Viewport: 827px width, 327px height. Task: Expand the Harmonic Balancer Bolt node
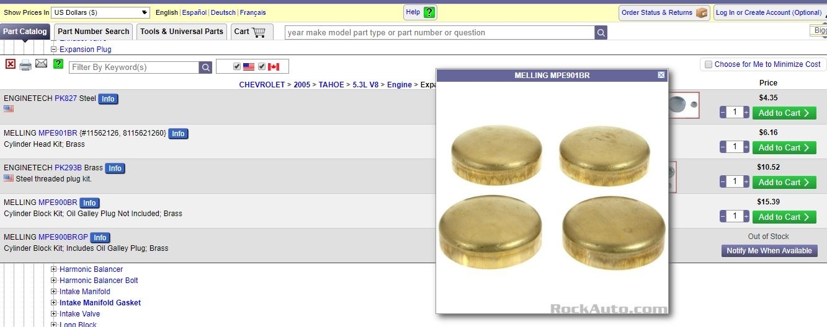tap(54, 281)
